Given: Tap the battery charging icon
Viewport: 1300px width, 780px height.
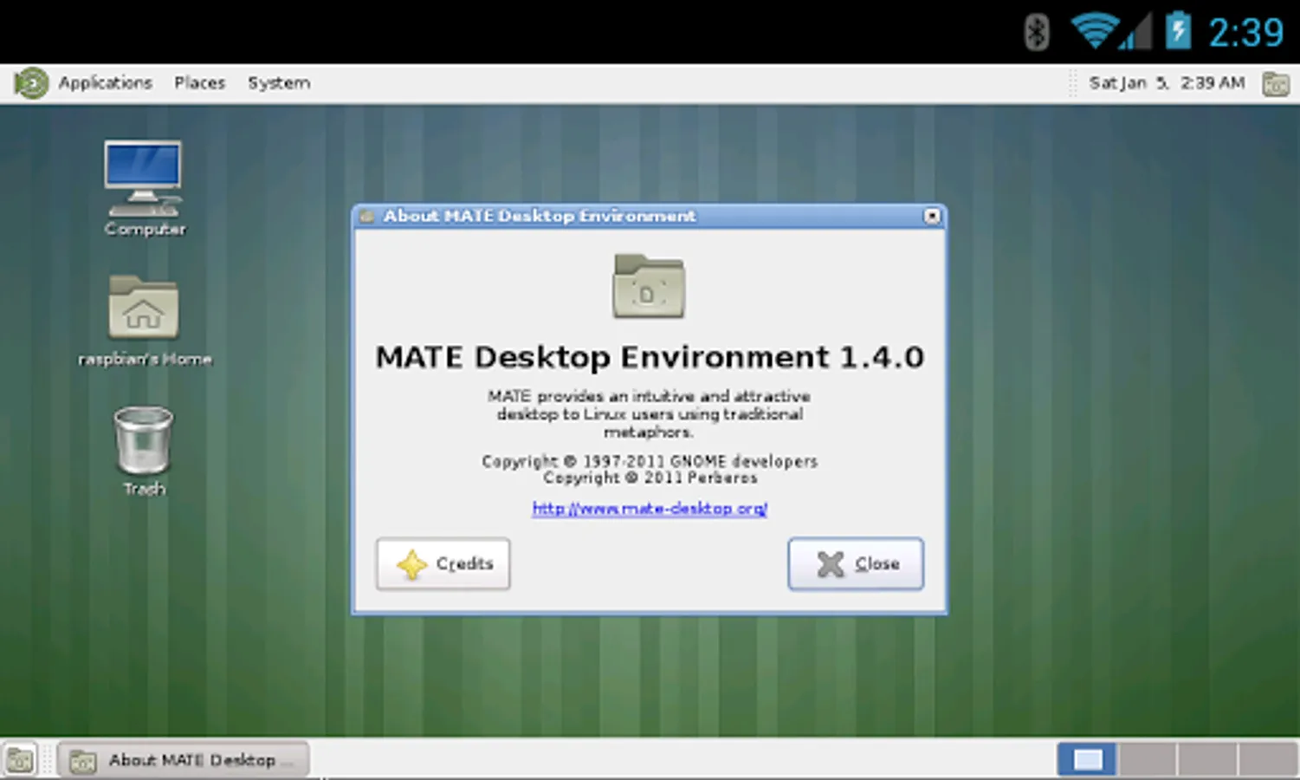Looking at the screenshot, I should point(1178,30).
